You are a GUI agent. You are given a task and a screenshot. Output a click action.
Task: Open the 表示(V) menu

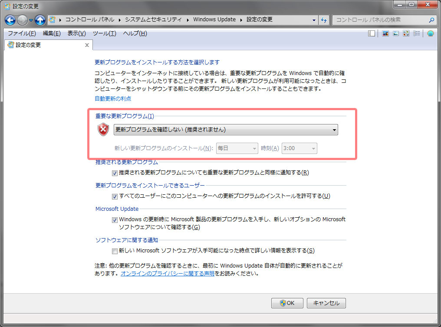pyautogui.click(x=76, y=33)
